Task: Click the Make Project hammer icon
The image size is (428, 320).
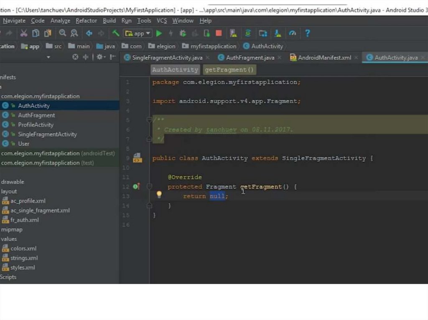Action: tap(116, 33)
